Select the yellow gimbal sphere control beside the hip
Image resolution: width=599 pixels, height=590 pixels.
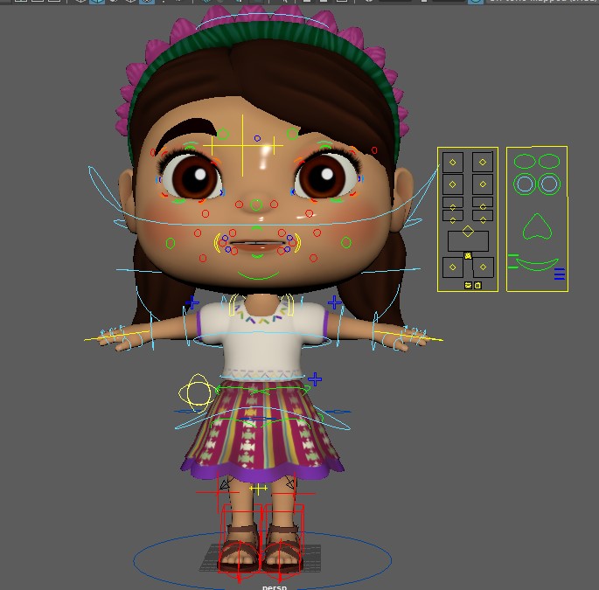[197, 393]
